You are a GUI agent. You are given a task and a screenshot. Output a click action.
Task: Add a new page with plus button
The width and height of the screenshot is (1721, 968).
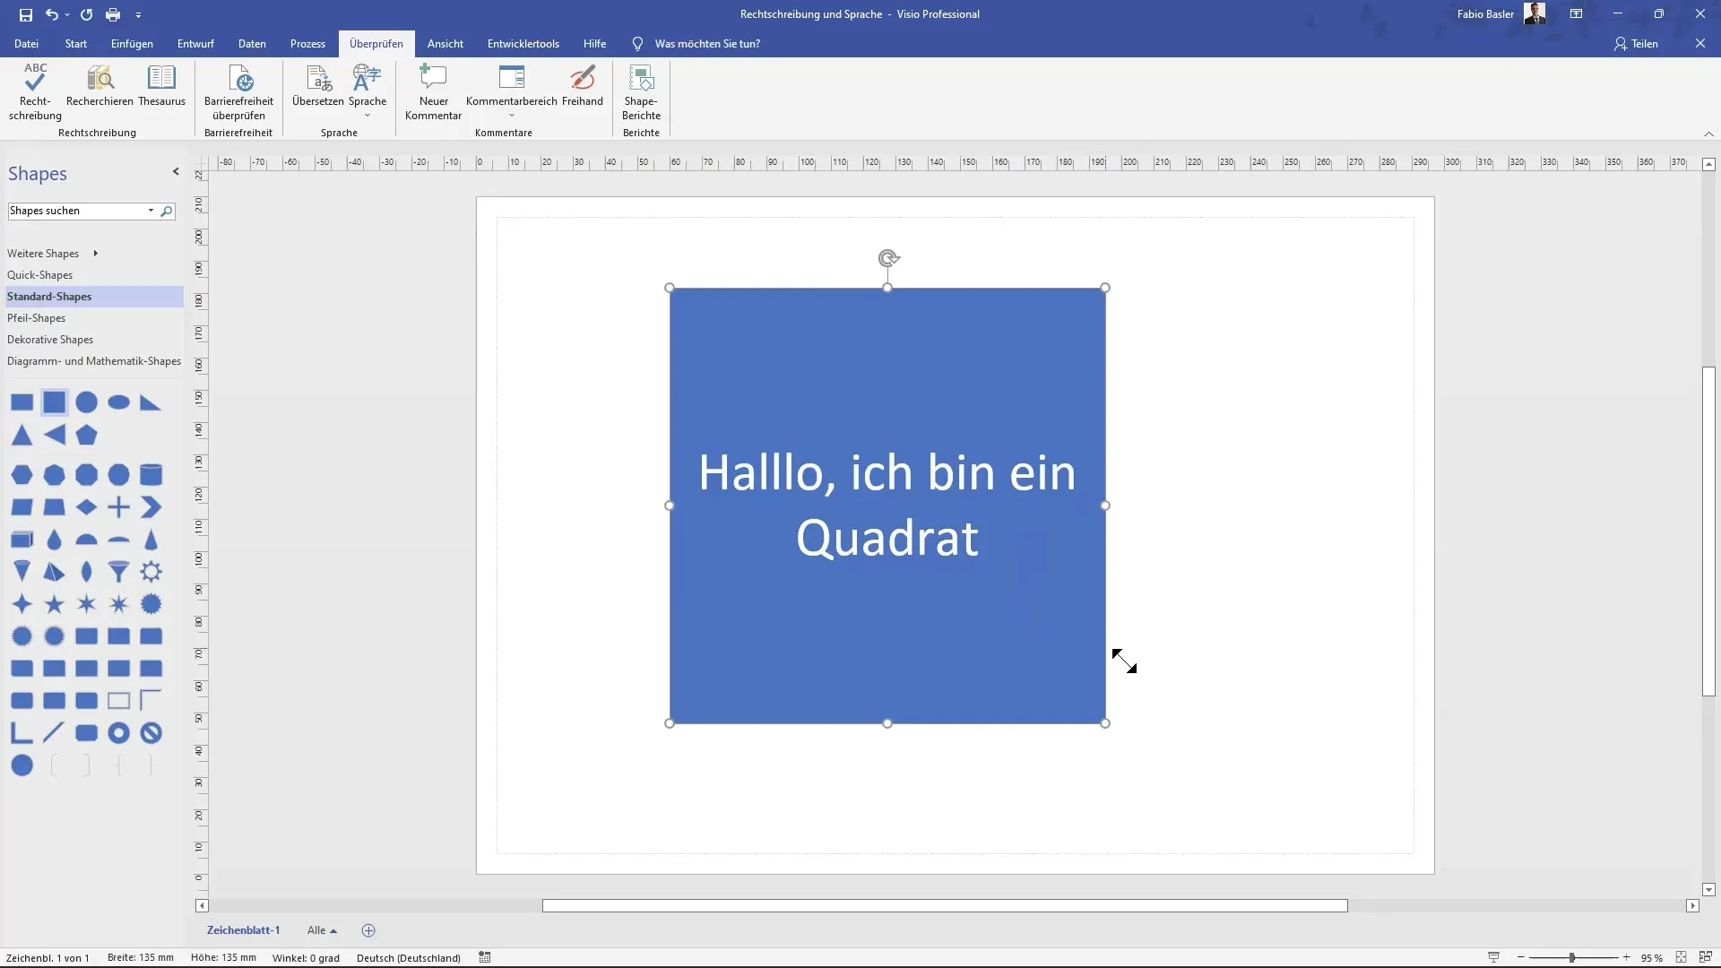click(368, 930)
